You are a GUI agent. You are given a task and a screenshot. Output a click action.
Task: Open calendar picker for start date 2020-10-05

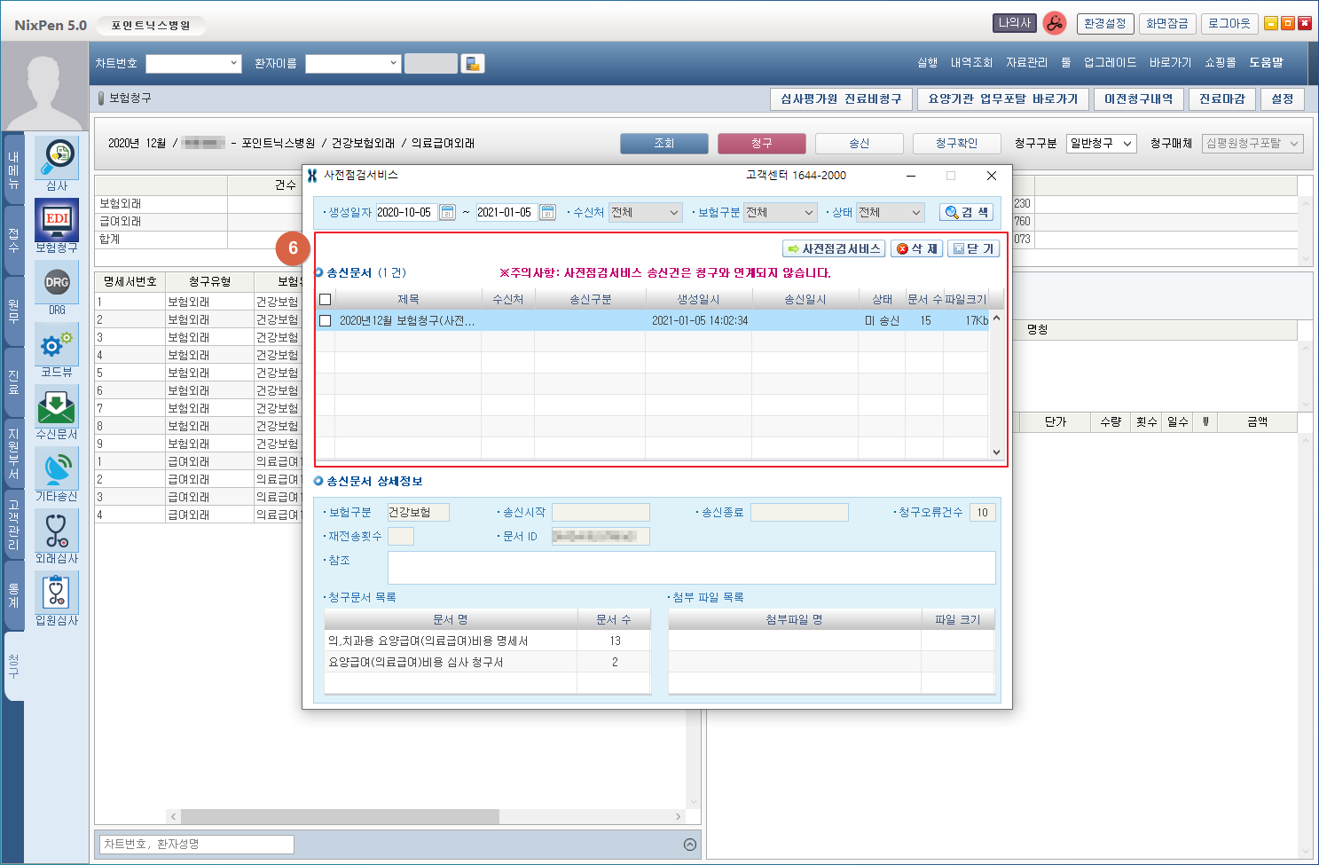[447, 212]
